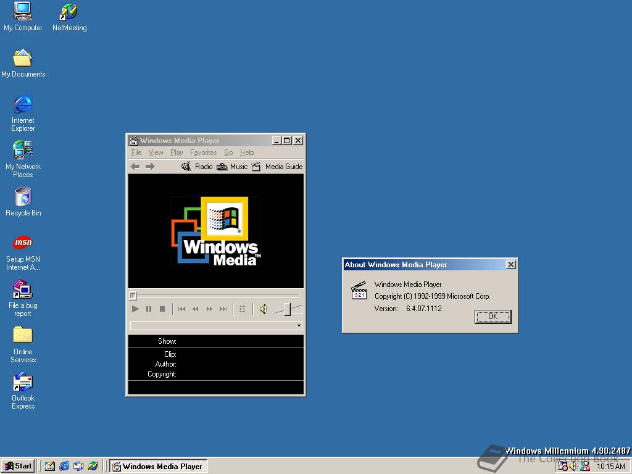Screen dimensions: 632x474
Task: Launch Outlook Express from Quick Launch
Action: point(78,466)
